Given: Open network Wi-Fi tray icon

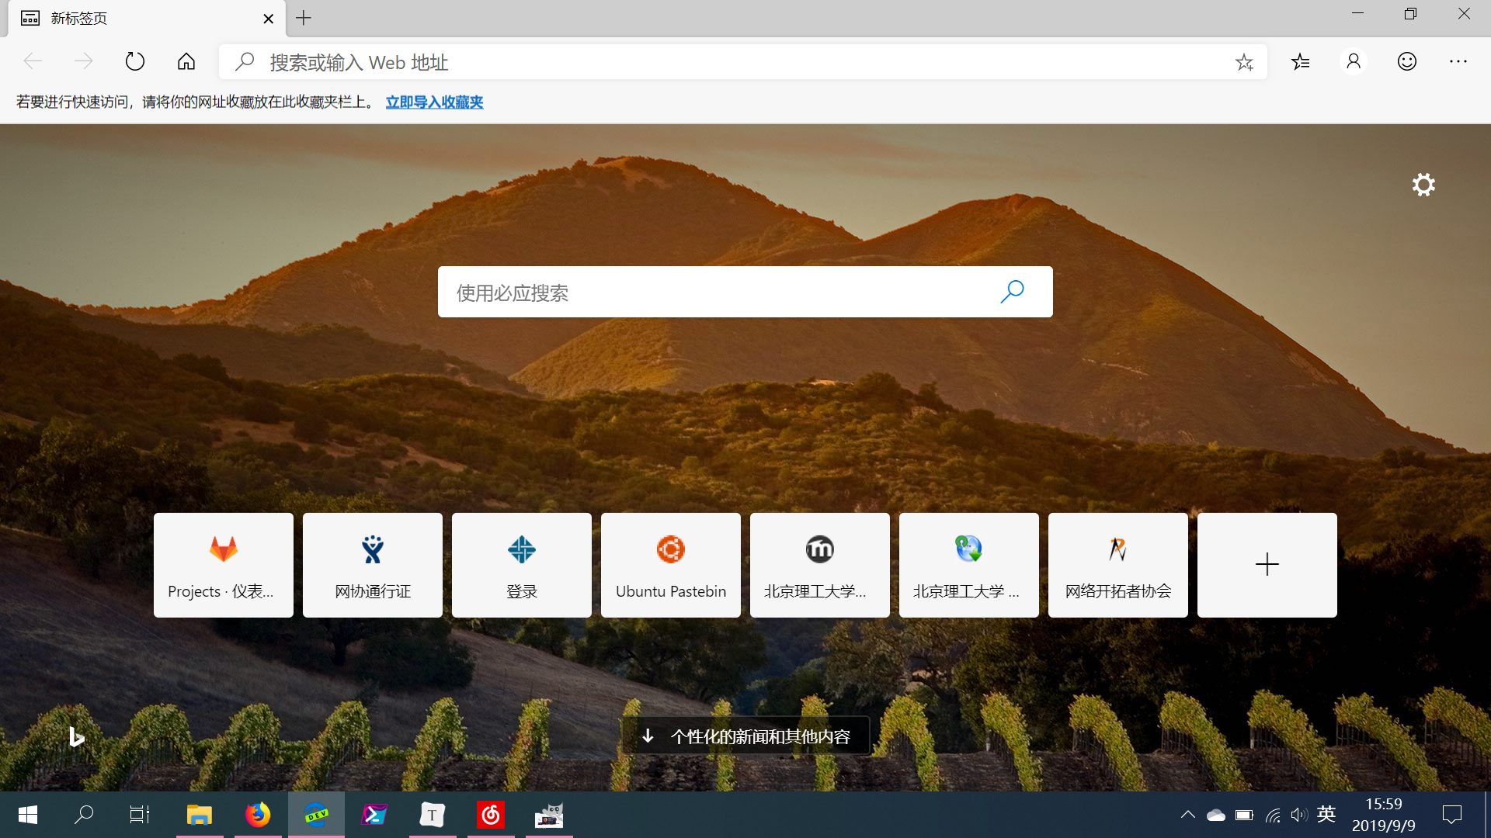Looking at the screenshot, I should coord(1273,815).
